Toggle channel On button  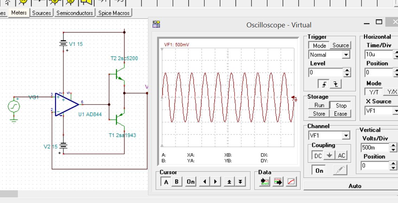click(319, 171)
